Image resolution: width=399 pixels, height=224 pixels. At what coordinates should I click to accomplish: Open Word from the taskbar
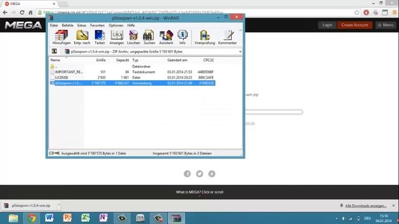(x=49, y=218)
